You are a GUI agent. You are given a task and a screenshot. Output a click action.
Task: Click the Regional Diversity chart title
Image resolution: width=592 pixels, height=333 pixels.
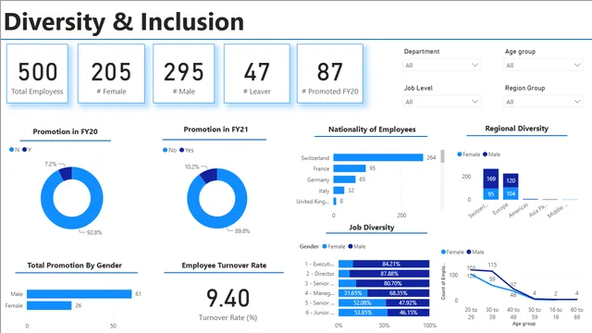(516, 129)
